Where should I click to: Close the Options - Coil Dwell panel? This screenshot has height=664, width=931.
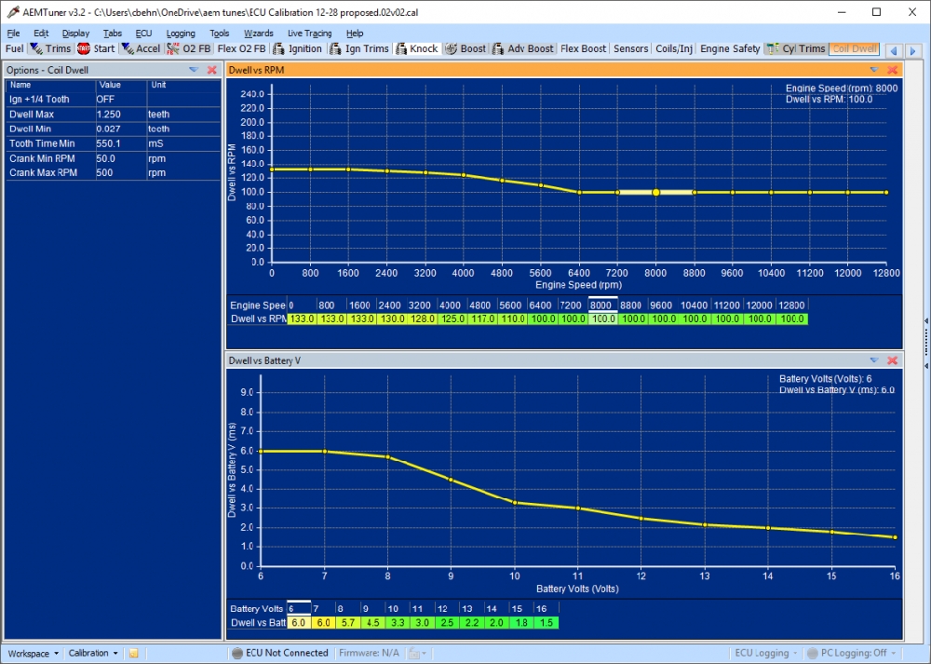[211, 70]
